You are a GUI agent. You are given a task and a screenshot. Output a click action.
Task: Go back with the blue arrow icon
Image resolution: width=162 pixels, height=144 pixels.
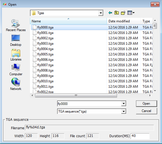tap(110, 13)
